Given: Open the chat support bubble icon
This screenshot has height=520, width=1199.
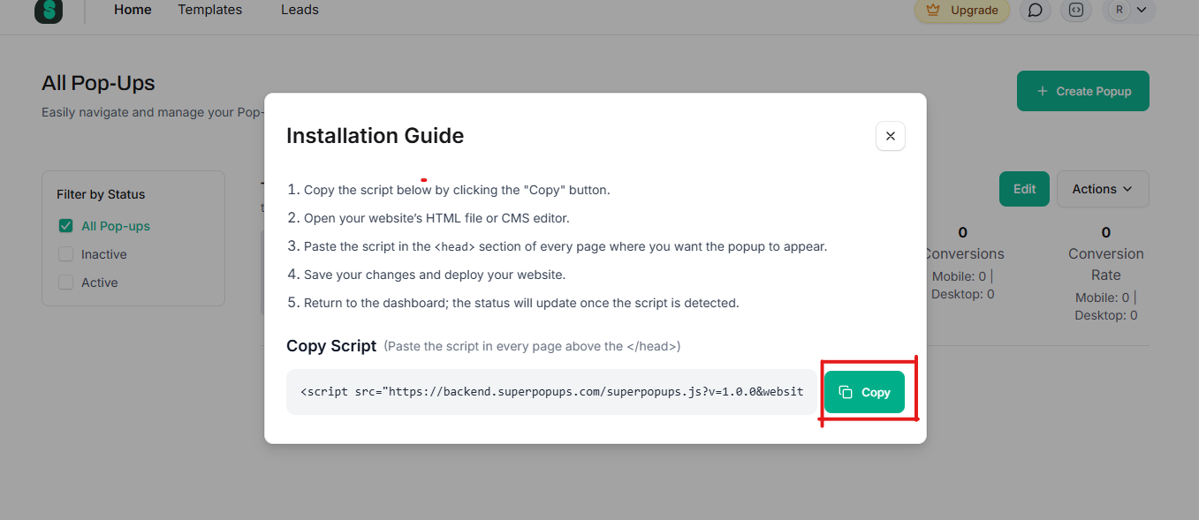Looking at the screenshot, I should pyautogui.click(x=1035, y=10).
